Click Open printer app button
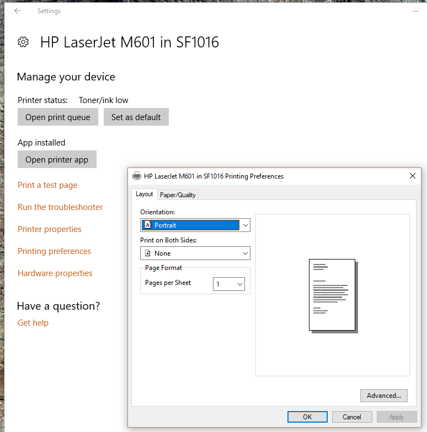The width and height of the screenshot is (427, 432). 57,160
